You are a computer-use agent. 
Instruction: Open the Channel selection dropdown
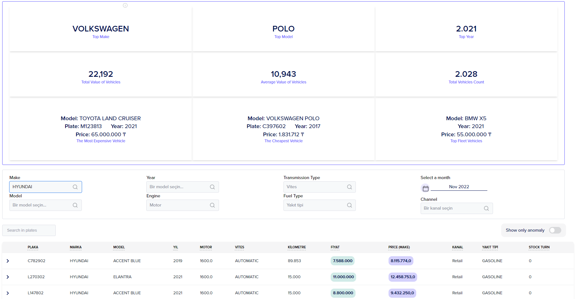[x=457, y=208]
